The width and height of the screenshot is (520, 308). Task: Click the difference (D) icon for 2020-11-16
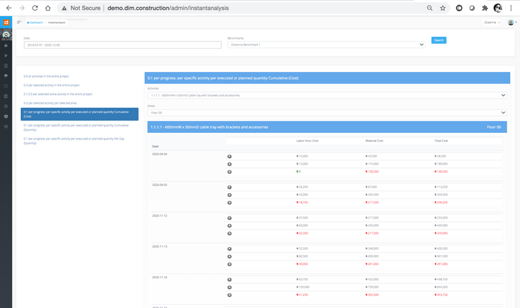[229, 295]
